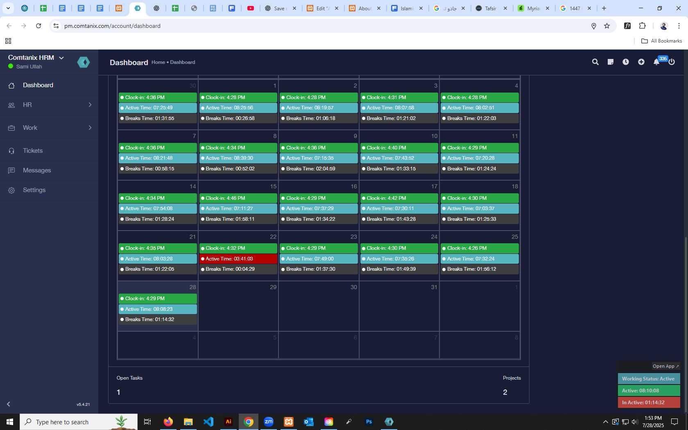The width and height of the screenshot is (688, 430).
Task: Open the Windows notification center
Action: pos(674,422)
